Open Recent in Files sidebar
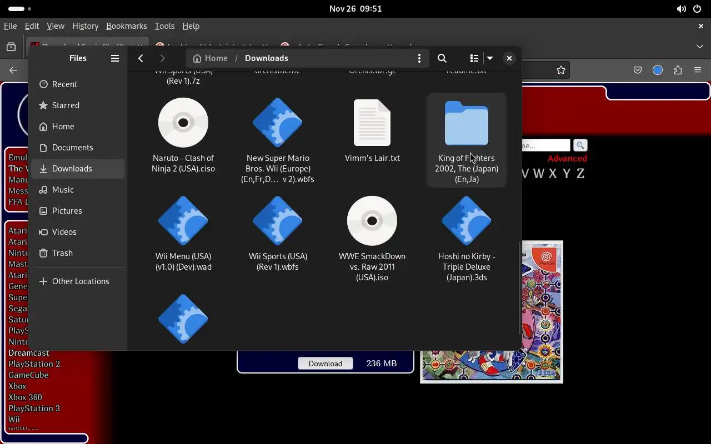The height and width of the screenshot is (444, 711). click(78, 84)
